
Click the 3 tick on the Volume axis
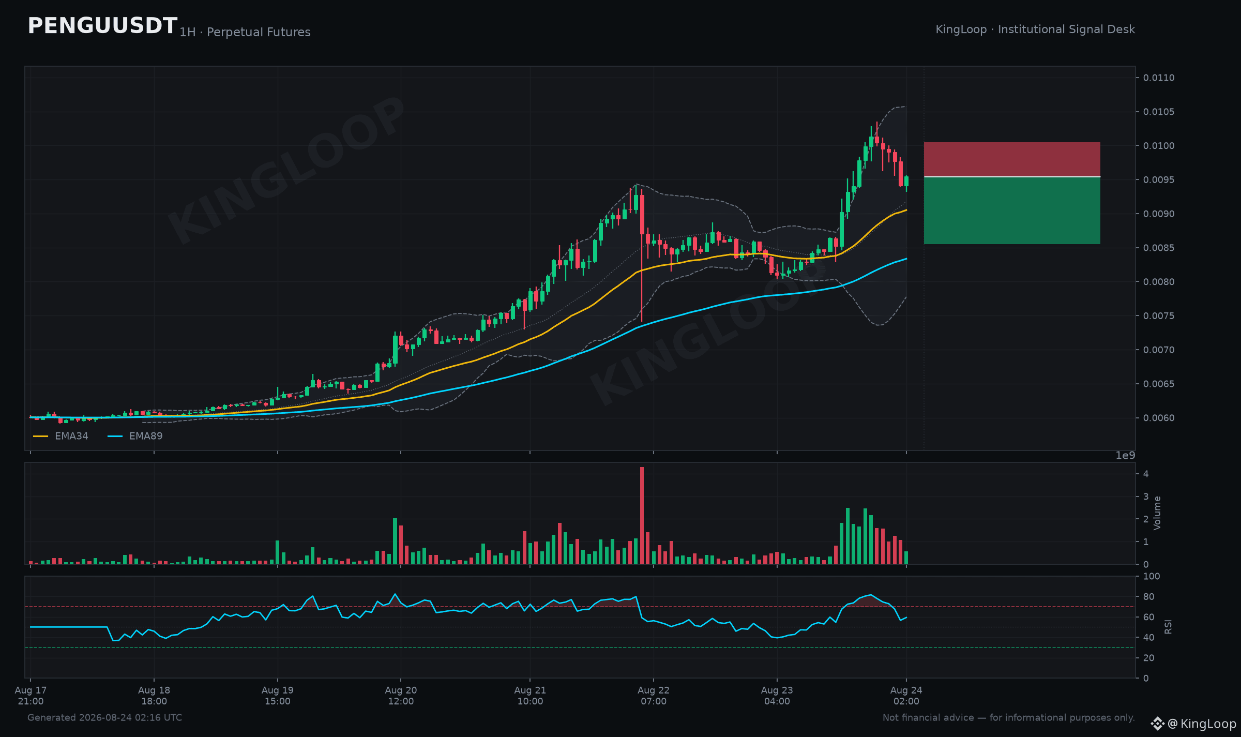coord(1146,497)
